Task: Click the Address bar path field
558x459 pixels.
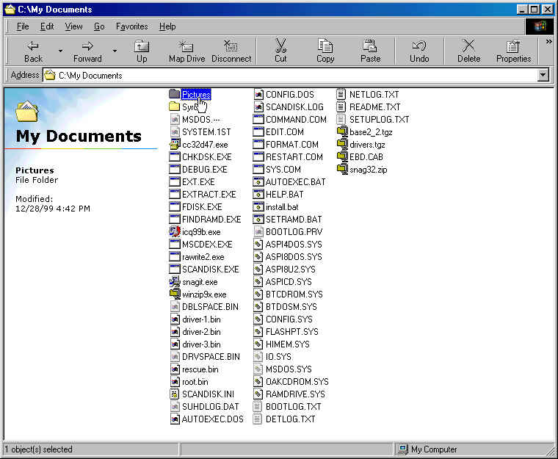Action: point(294,75)
